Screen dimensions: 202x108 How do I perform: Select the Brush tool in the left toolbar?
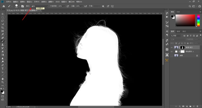point(3,41)
